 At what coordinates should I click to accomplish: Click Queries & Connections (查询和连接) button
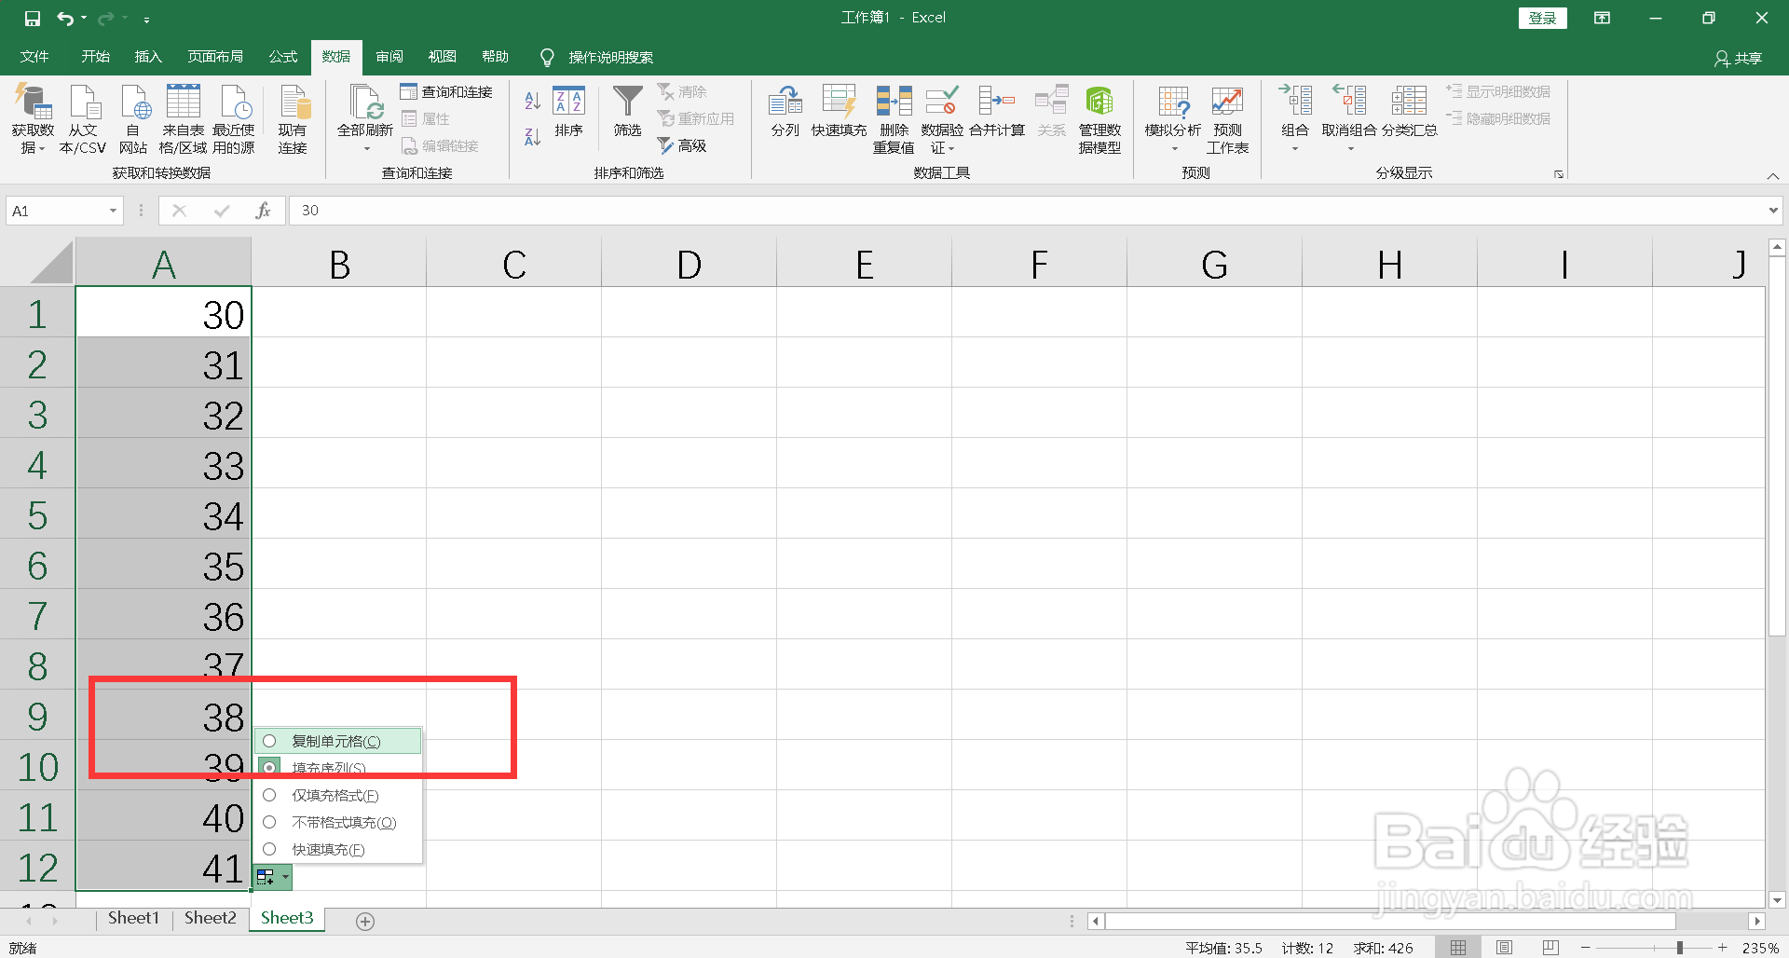[446, 91]
